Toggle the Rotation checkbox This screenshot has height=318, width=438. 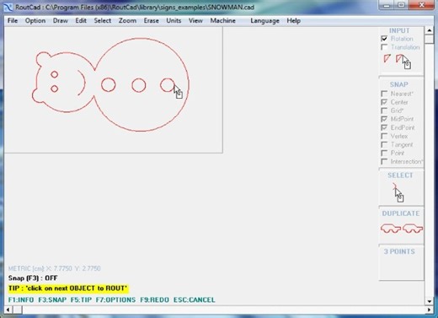tap(384, 39)
